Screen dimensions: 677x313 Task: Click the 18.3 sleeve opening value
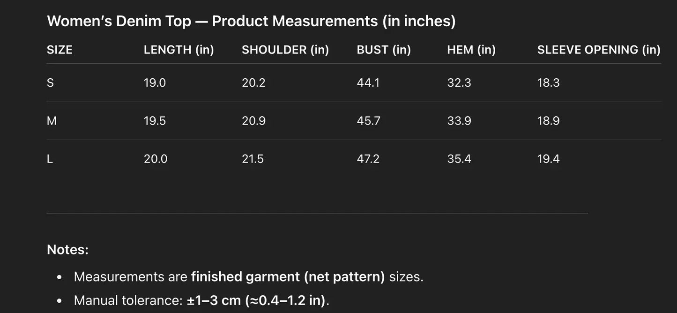coord(548,83)
